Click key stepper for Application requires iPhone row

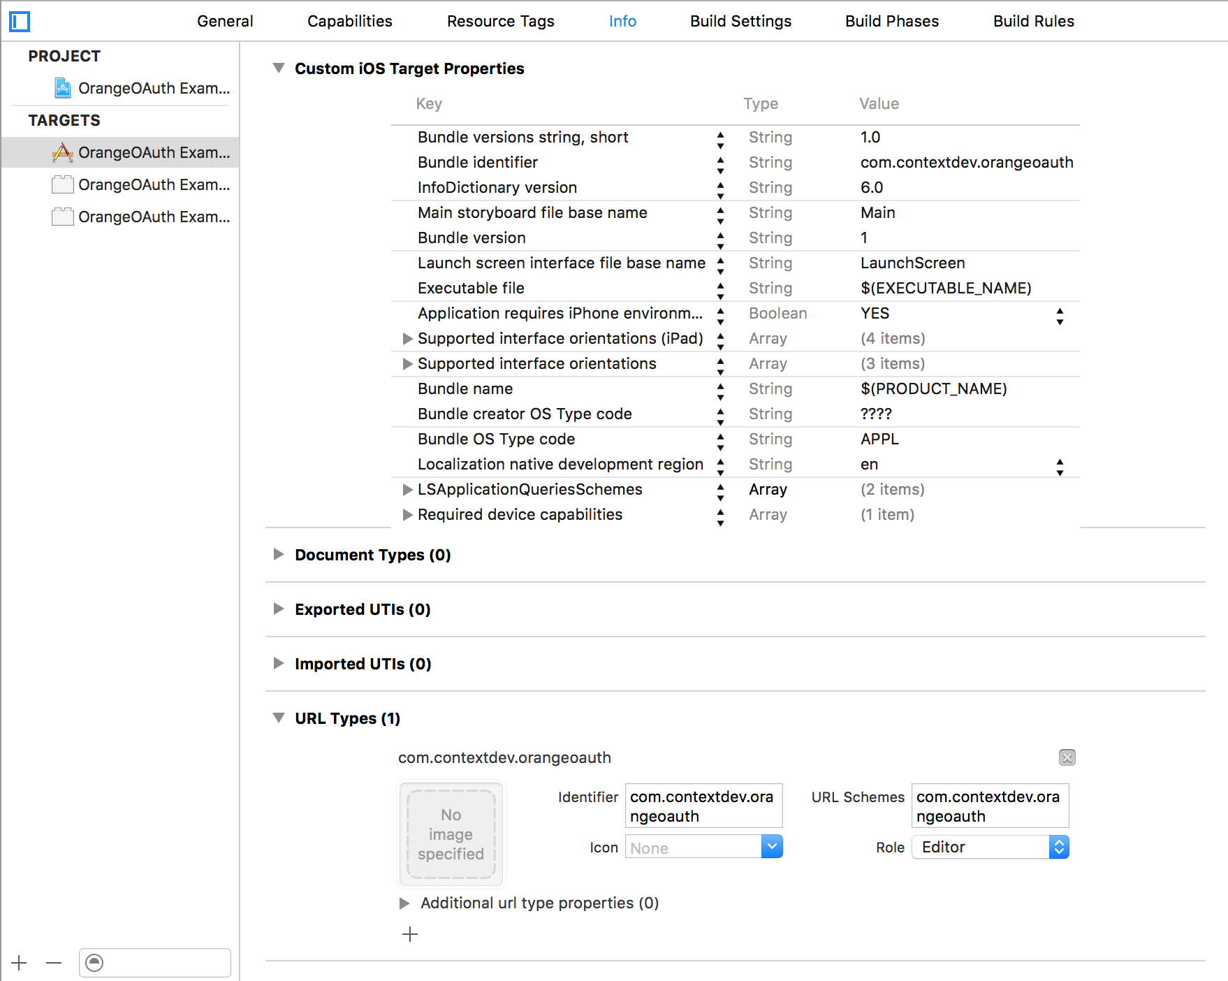coord(720,317)
